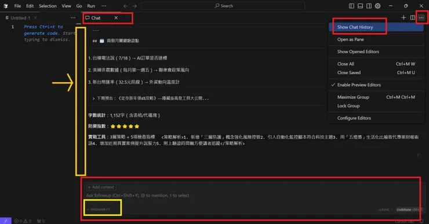Expand the collapsed quote block chevron

click(x=93, y=98)
